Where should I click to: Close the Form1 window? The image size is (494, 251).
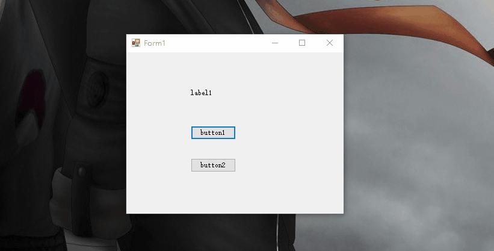pos(330,43)
